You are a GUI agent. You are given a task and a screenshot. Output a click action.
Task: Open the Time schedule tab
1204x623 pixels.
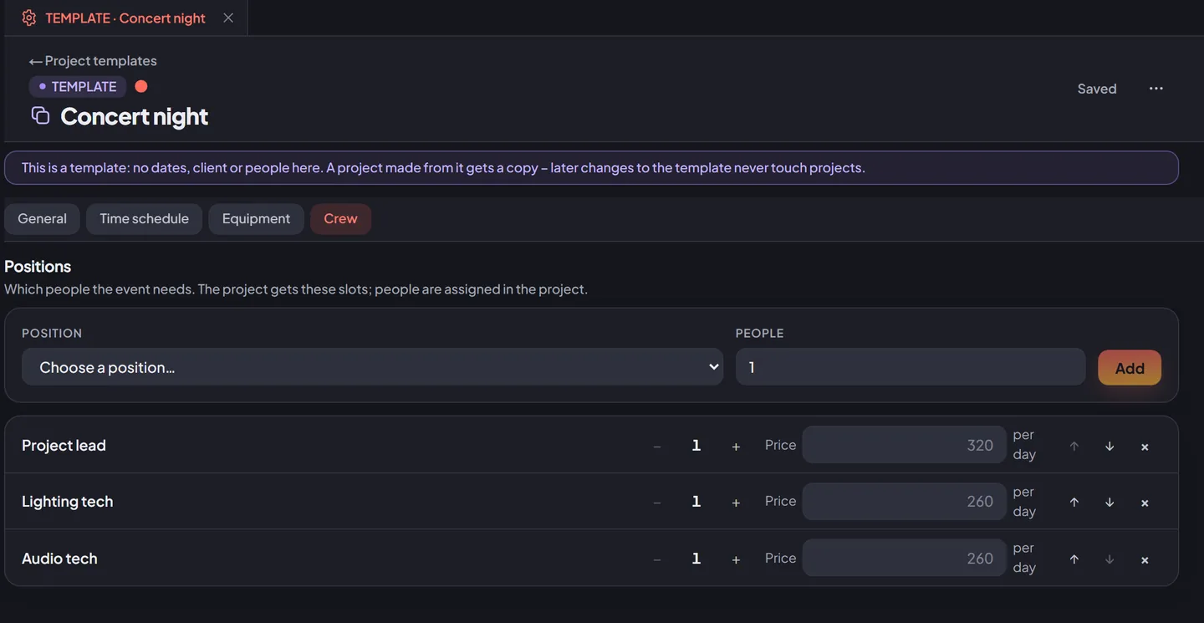pyautogui.click(x=144, y=219)
